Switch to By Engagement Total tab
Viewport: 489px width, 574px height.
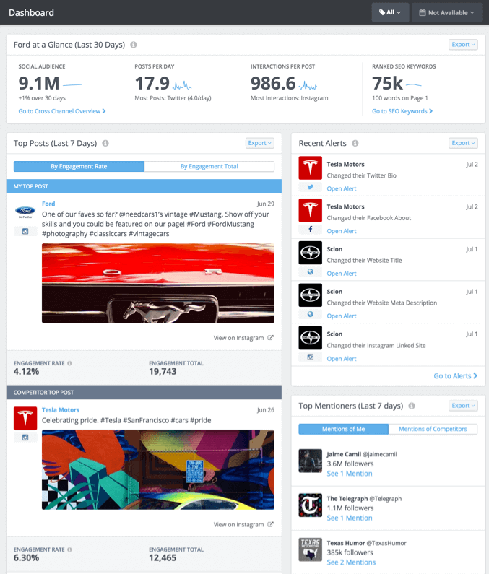point(209,166)
